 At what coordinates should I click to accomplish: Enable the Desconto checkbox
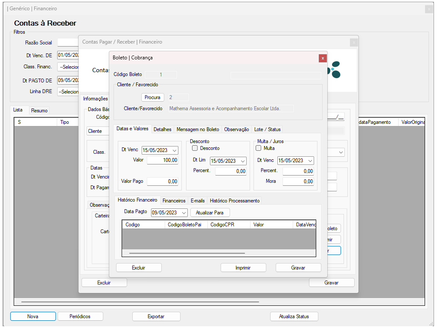click(x=195, y=148)
